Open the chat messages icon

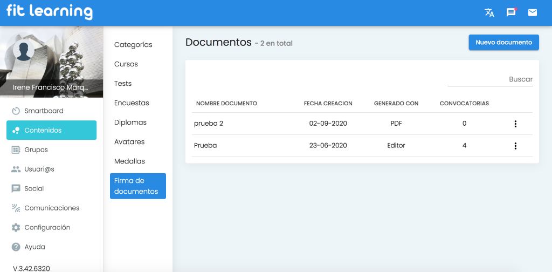click(x=511, y=12)
